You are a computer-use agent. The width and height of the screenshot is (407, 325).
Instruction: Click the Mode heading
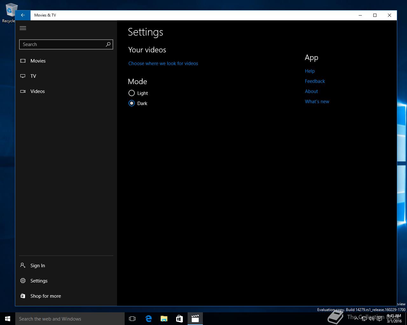137,82
